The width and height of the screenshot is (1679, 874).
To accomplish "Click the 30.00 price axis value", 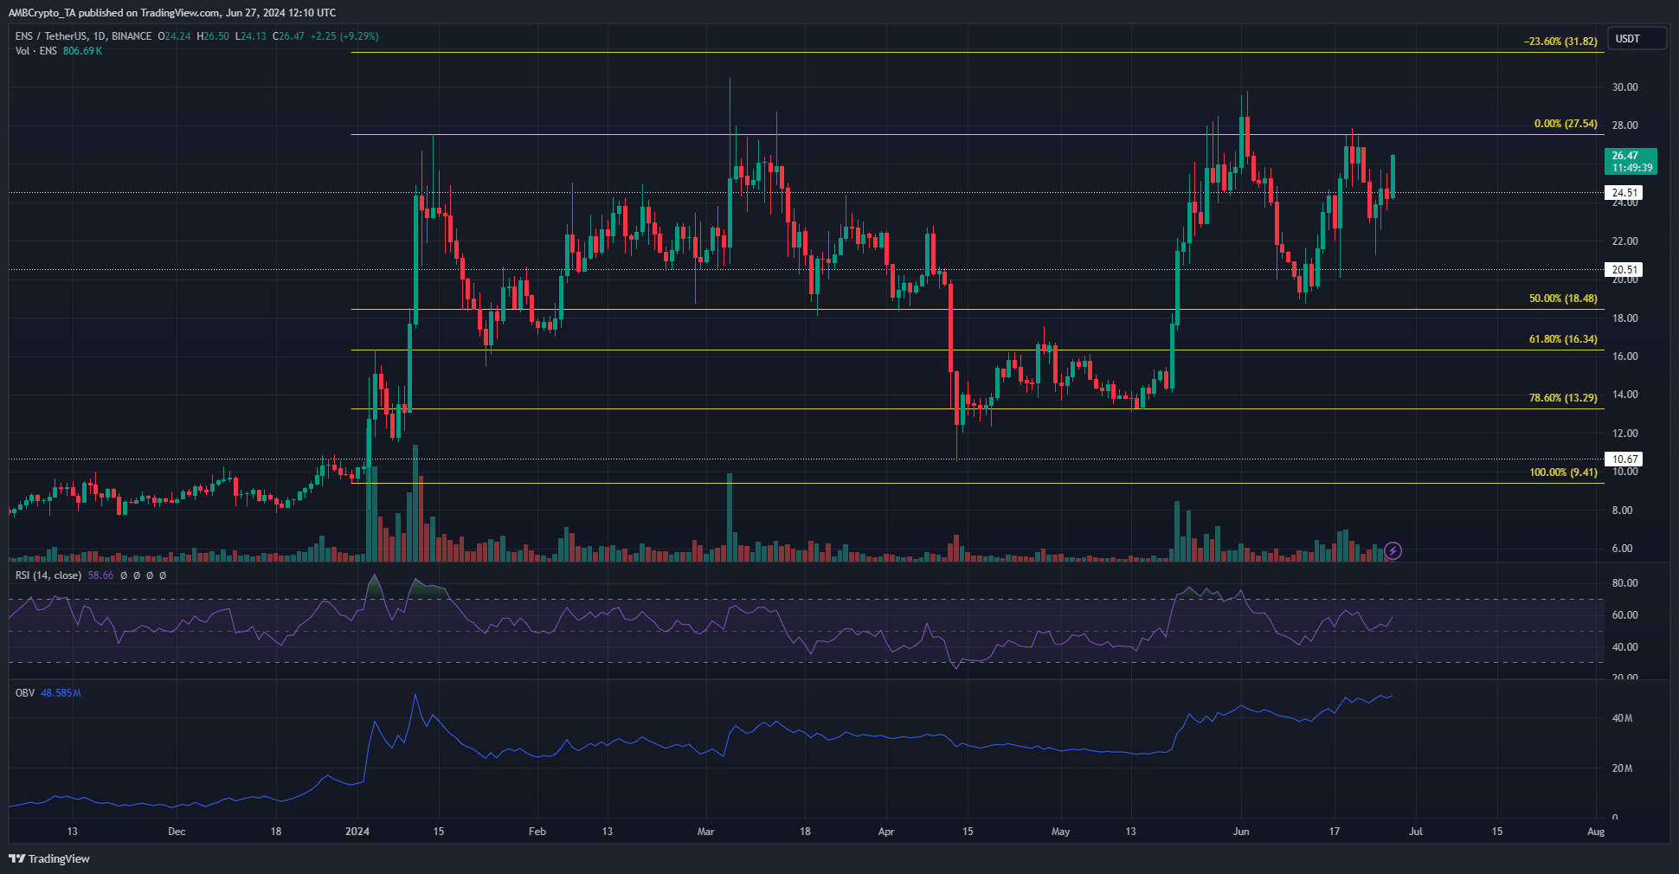I will click(x=1624, y=87).
